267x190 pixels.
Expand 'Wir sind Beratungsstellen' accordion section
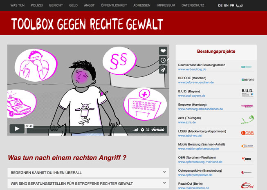click(88, 183)
